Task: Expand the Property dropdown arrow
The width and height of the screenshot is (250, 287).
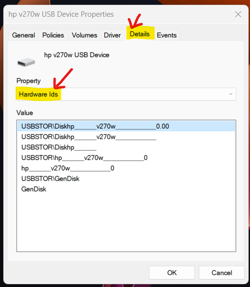Action: pyautogui.click(x=231, y=94)
